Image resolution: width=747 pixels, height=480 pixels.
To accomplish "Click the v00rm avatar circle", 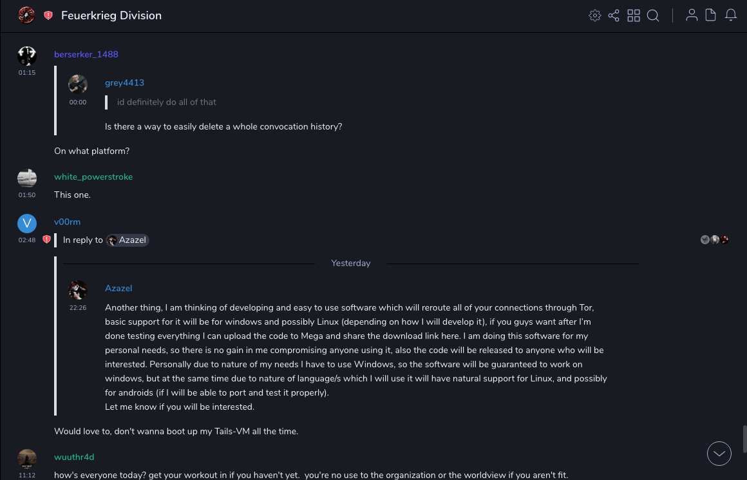I will (x=27, y=224).
